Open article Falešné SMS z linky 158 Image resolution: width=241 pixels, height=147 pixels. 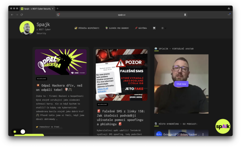[x=121, y=118]
